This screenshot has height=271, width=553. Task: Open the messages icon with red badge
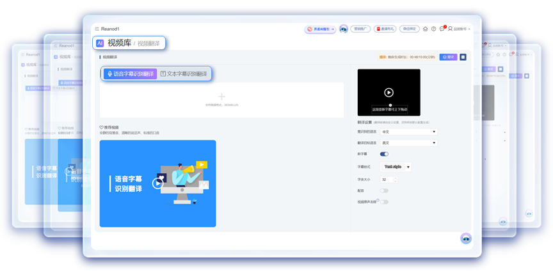pos(442,29)
